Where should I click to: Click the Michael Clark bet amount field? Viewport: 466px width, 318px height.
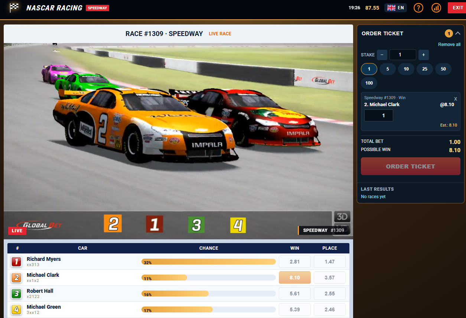[x=379, y=115]
